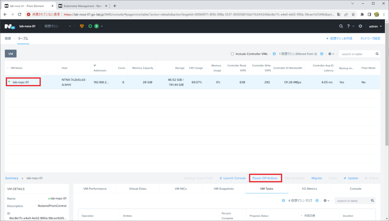Select the VM Tasks tab

point(266,189)
